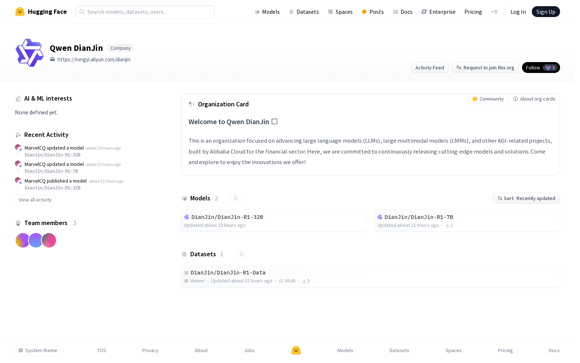Click Request to join this org

485,68
